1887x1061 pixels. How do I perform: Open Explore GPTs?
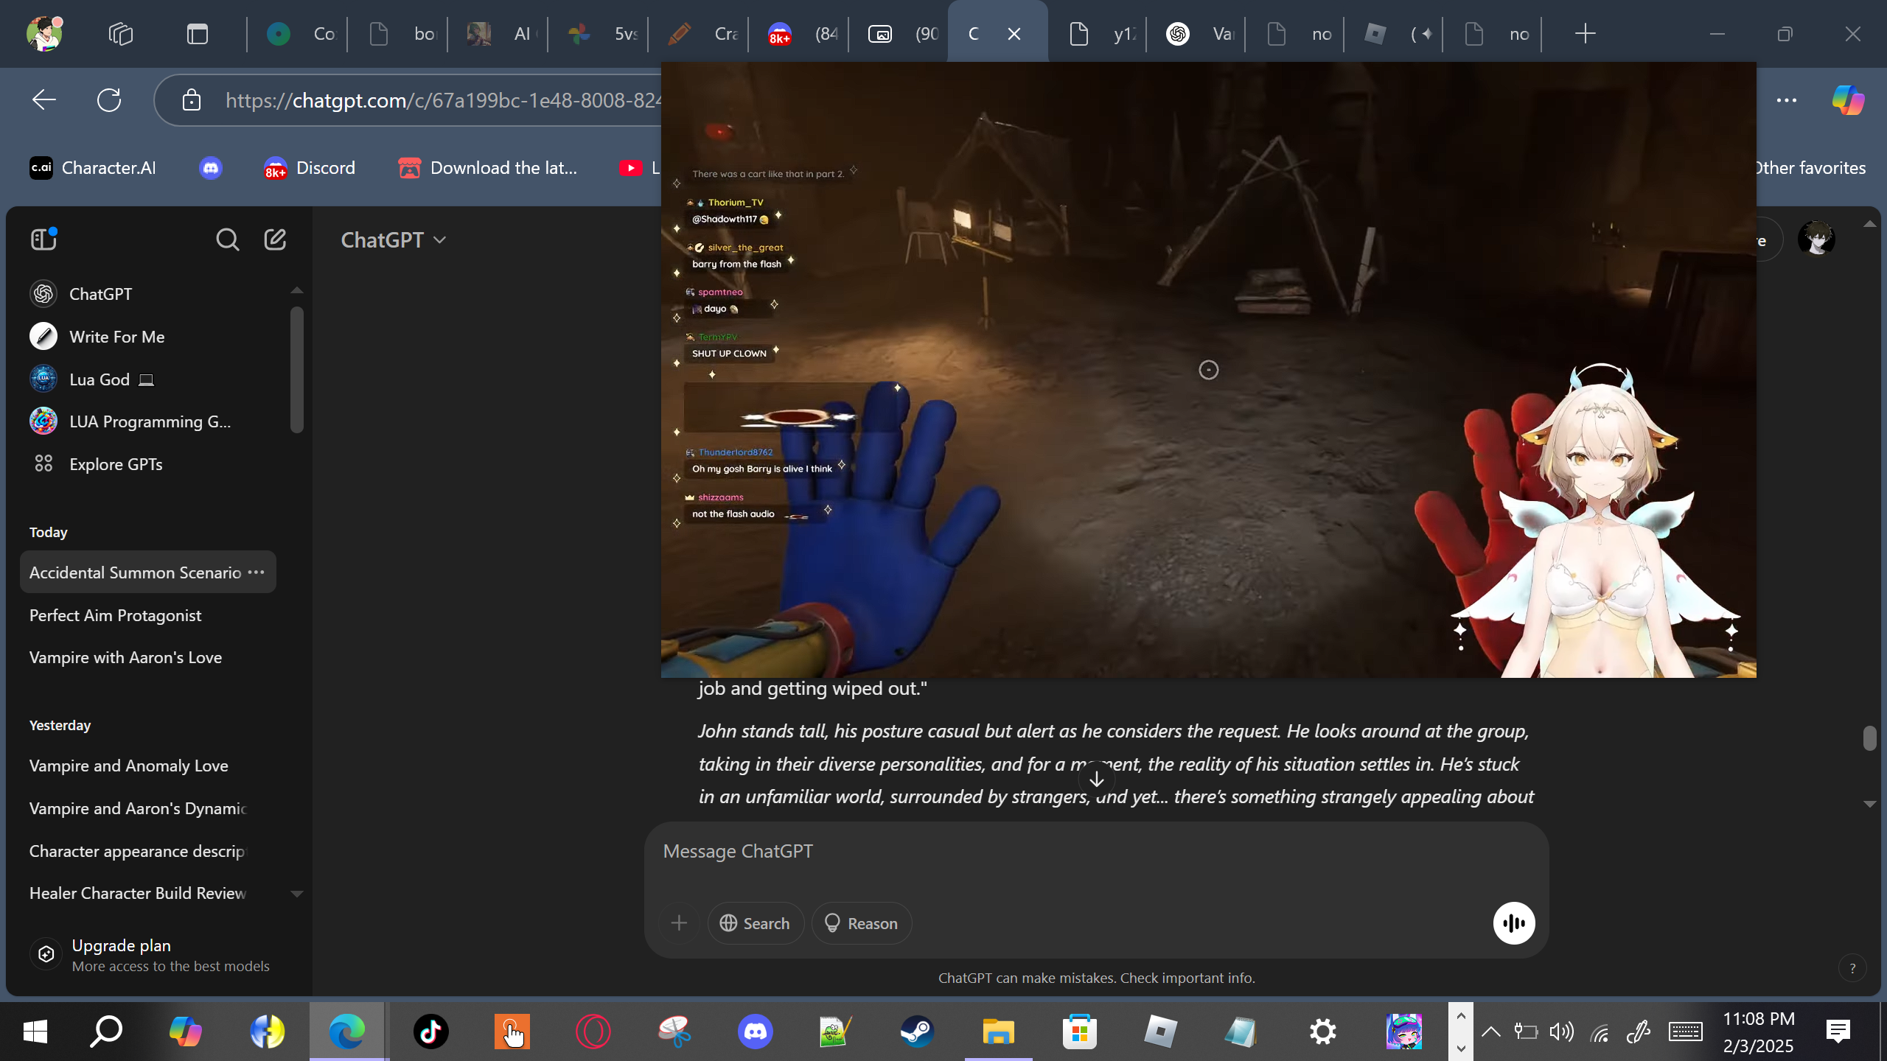coord(147,464)
